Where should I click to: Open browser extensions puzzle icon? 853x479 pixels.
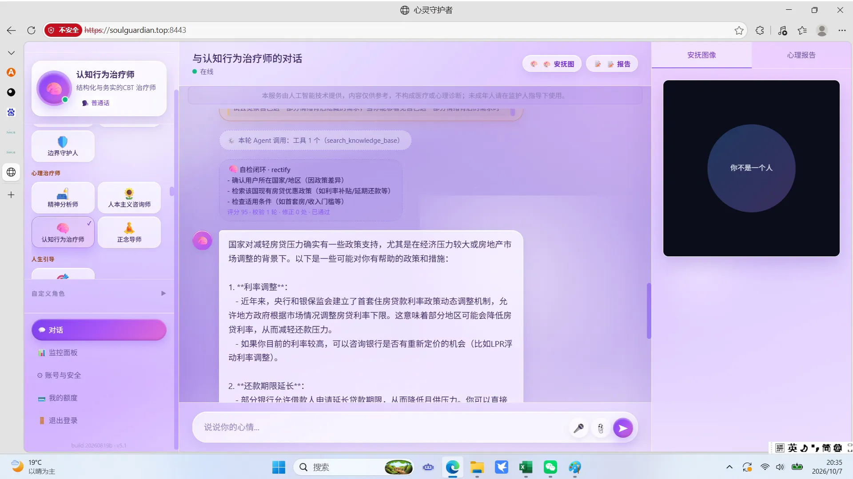pyautogui.click(x=760, y=30)
